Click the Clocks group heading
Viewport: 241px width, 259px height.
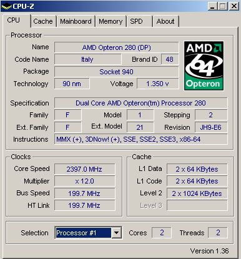pyautogui.click(x=21, y=157)
